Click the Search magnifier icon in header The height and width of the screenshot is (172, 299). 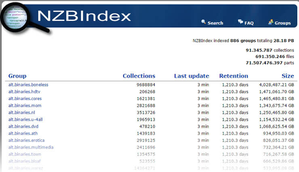tap(204, 22)
